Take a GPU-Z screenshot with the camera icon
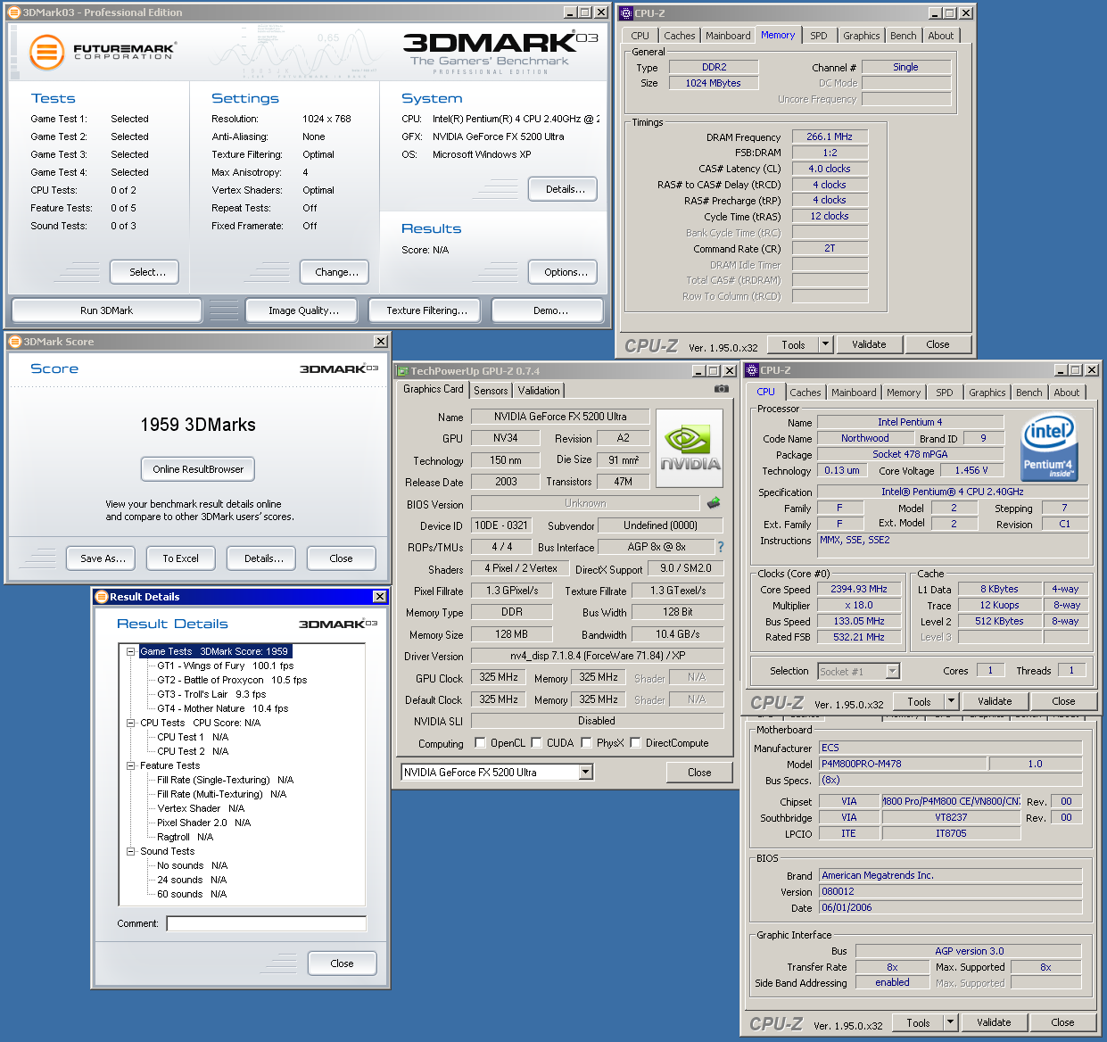The image size is (1107, 1042). 722,389
